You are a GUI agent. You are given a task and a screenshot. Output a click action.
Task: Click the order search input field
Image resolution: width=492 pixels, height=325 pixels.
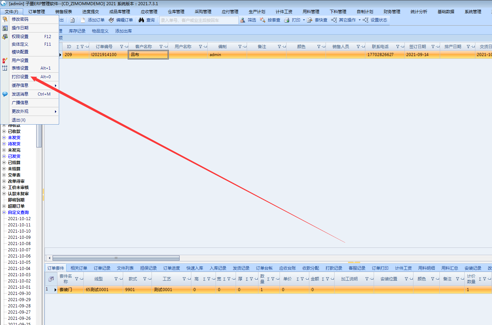click(x=199, y=20)
